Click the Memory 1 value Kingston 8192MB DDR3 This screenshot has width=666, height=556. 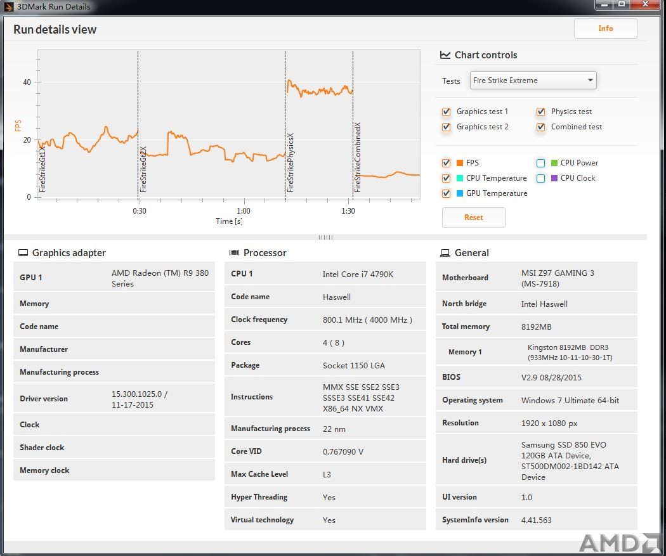pyautogui.click(x=570, y=352)
